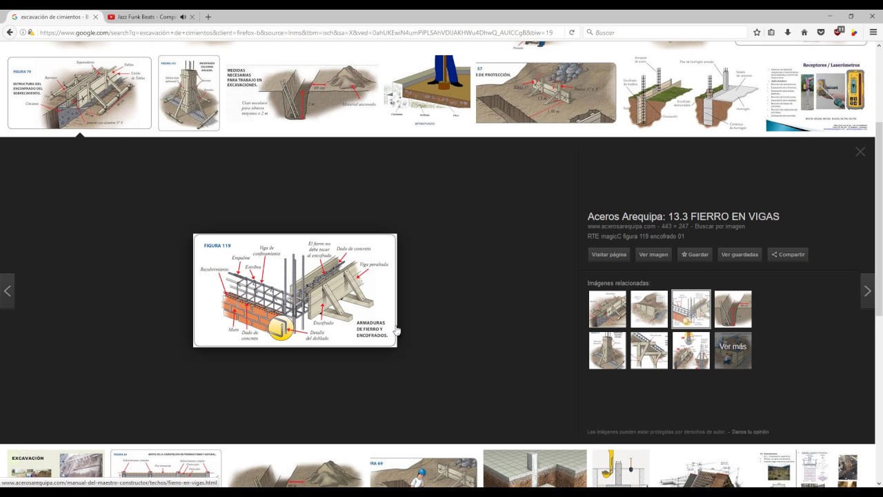This screenshot has height=497, width=883.
Task: Click Buscar por imagen link
Action: pos(720,226)
